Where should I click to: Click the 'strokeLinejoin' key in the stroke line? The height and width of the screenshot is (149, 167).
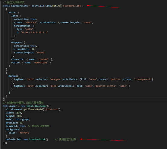(70, 22)
